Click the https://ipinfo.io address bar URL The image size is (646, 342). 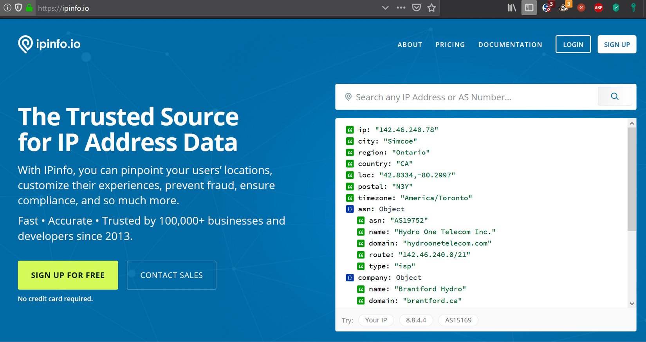click(x=63, y=8)
